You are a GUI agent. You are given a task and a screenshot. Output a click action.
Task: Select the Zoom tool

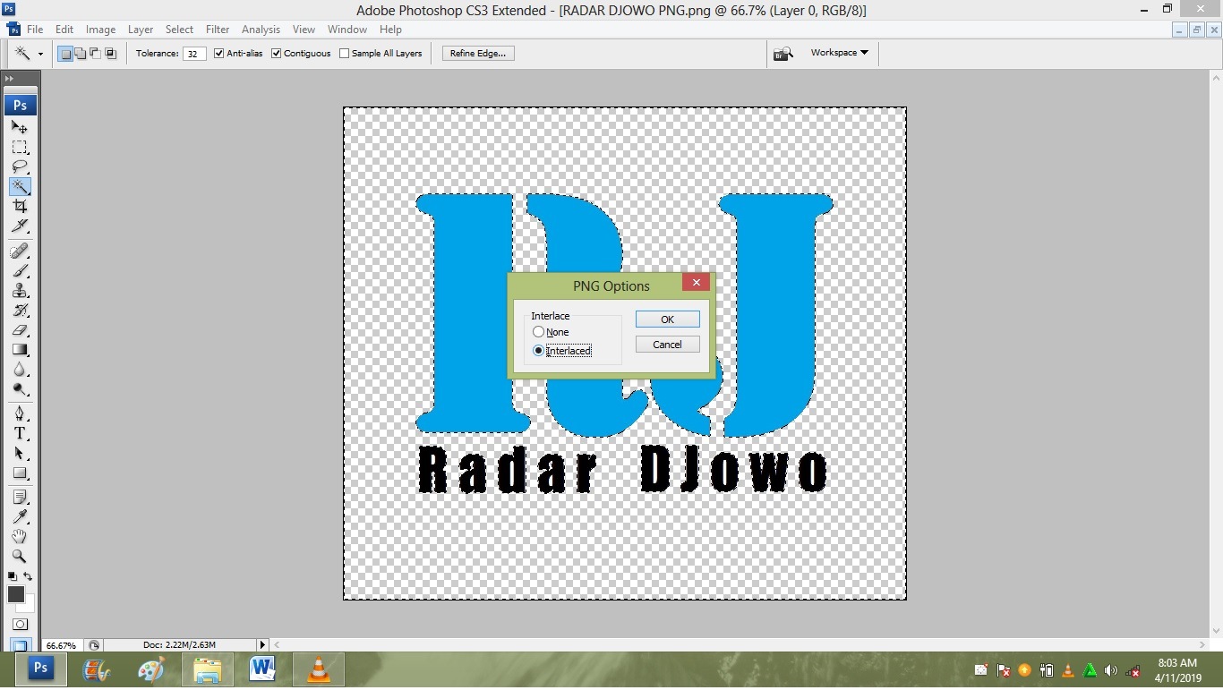point(20,557)
